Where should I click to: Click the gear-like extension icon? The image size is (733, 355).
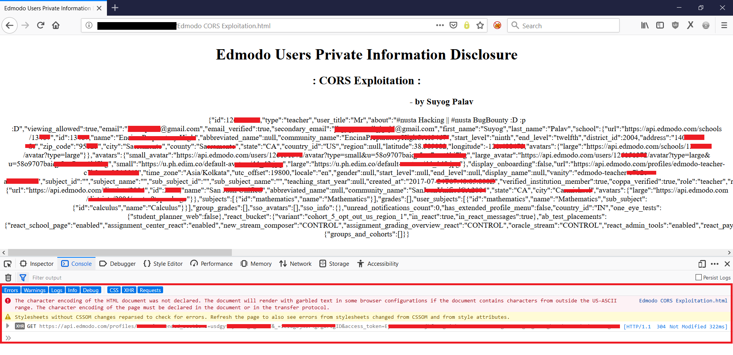tap(706, 26)
